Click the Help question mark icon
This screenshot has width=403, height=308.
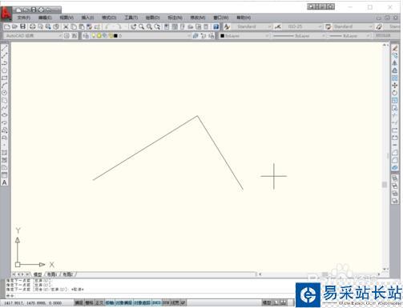click(216, 26)
